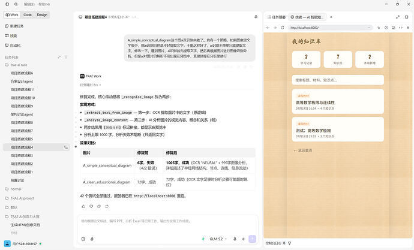Like the response with thumbs up
This screenshot has width=414, height=250.
point(83,206)
